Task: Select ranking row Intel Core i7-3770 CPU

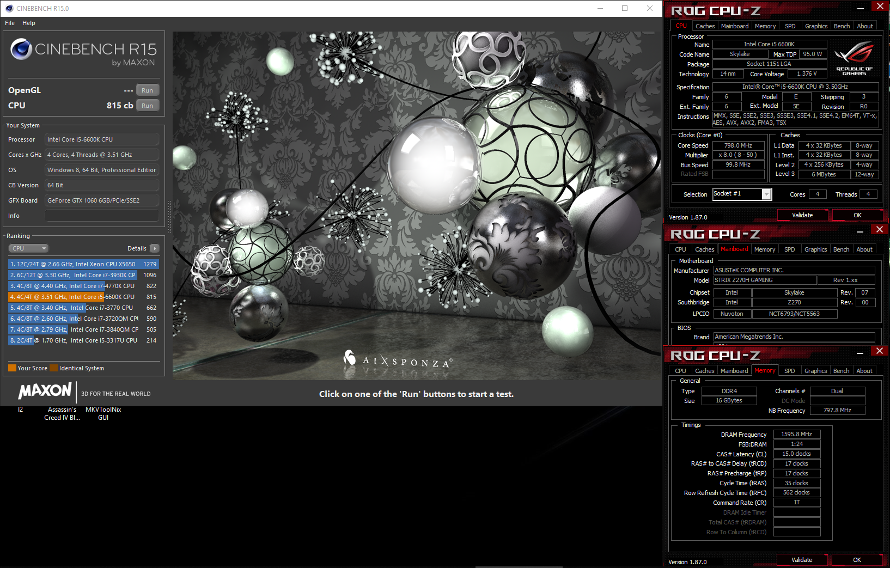Action: point(83,308)
